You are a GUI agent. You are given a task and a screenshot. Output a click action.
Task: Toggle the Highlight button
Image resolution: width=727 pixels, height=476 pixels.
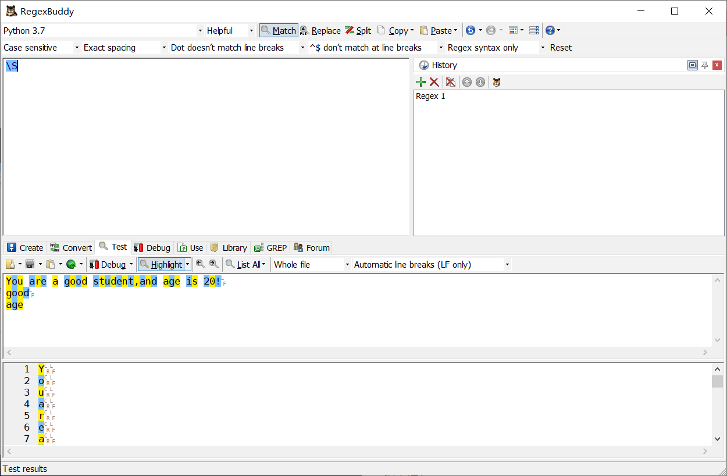coord(161,264)
